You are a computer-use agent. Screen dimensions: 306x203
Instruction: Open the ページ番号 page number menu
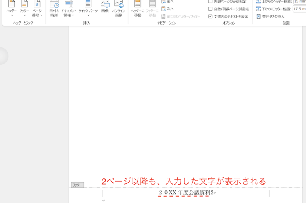pos(37,8)
